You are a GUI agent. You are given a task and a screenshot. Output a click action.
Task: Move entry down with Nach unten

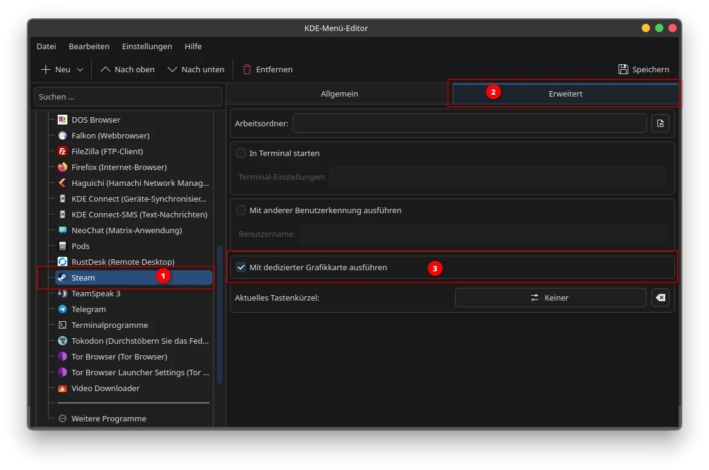click(x=196, y=69)
